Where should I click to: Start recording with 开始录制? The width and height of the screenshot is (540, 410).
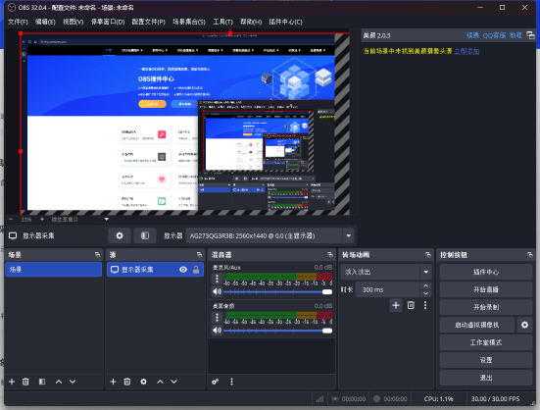(x=486, y=307)
